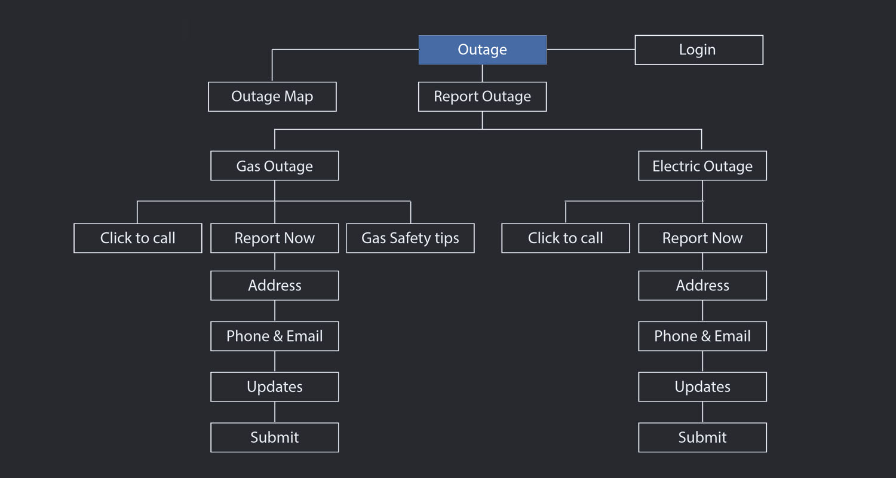Click 'Click to call' under Gas Outage
Image resolution: width=896 pixels, height=478 pixels.
[x=137, y=238]
